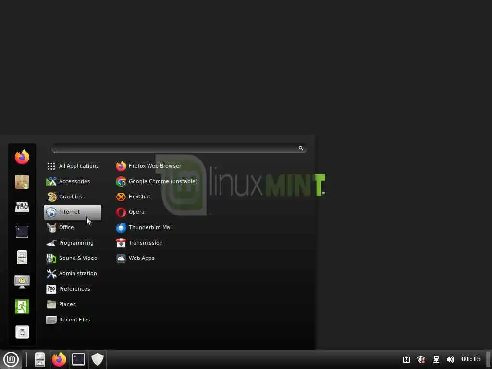Launch Firefox from the bottom panel
This screenshot has width=492, height=369.
tap(59, 359)
